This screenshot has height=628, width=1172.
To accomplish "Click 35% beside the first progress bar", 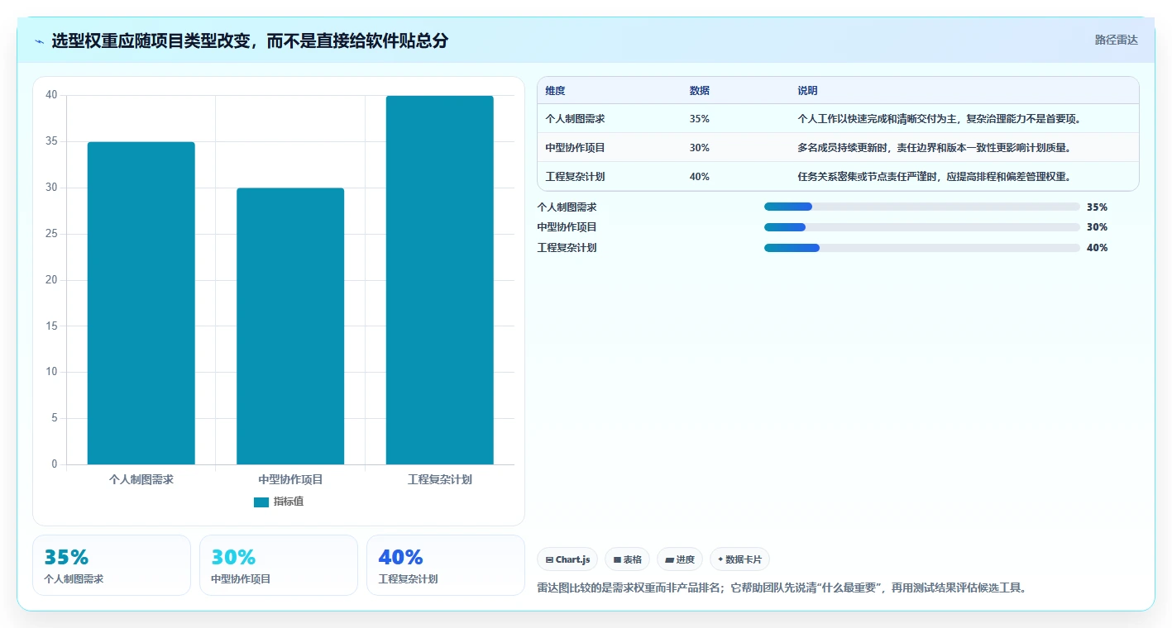I will click(1097, 207).
